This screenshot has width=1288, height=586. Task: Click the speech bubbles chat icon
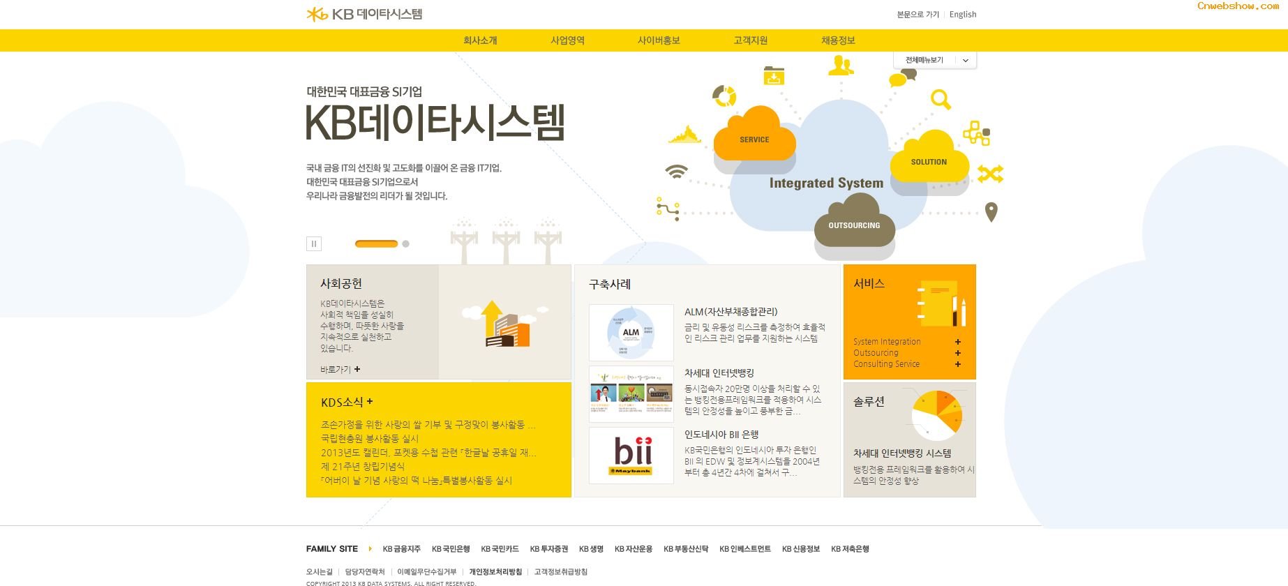point(903,77)
